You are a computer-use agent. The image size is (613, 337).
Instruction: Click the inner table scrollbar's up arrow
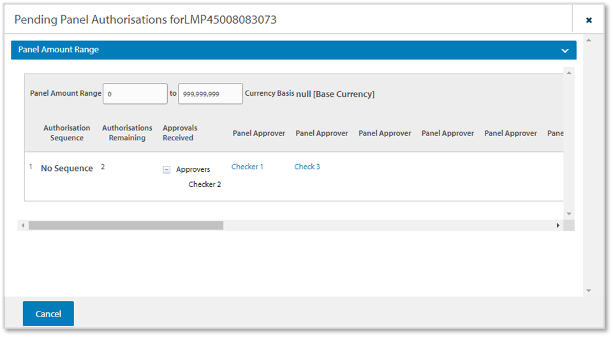(x=569, y=72)
